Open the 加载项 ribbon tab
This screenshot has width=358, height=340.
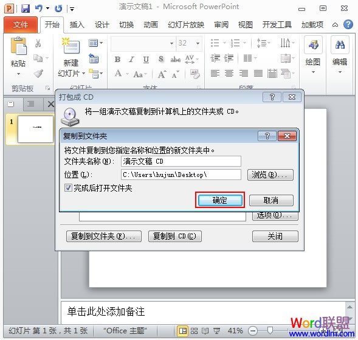(312, 25)
